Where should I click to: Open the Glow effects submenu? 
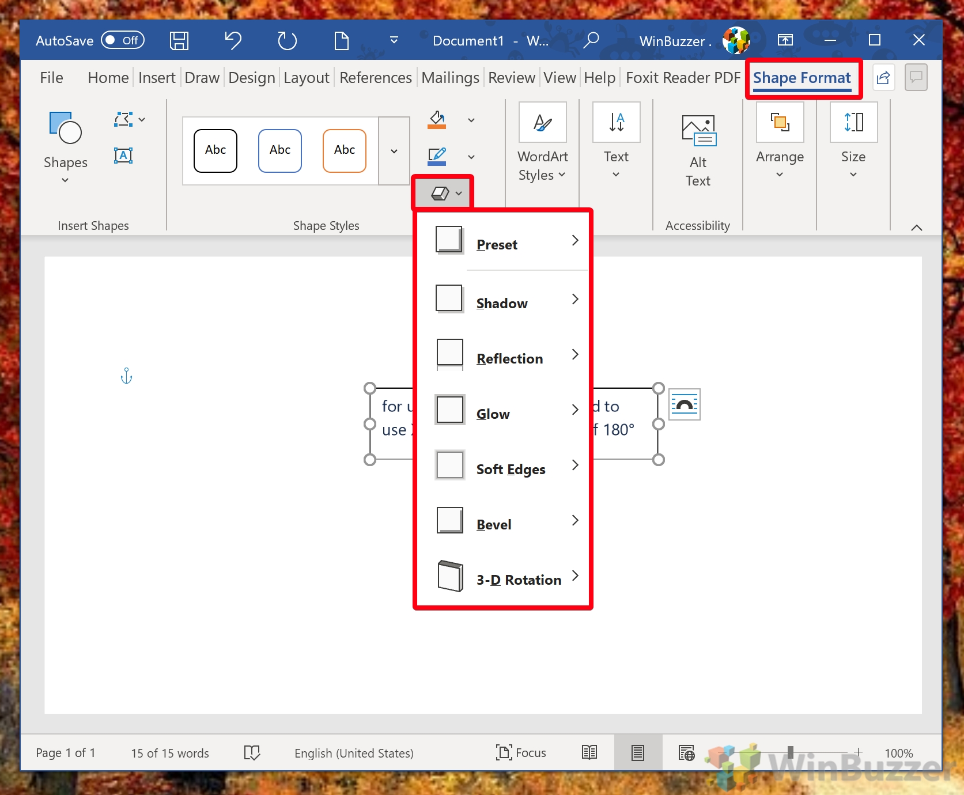pyautogui.click(x=503, y=411)
